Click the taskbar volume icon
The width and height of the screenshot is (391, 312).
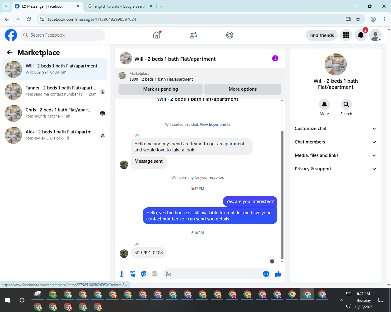[349, 307]
